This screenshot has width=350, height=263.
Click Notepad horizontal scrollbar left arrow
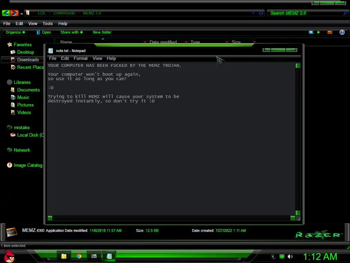tap(50, 218)
